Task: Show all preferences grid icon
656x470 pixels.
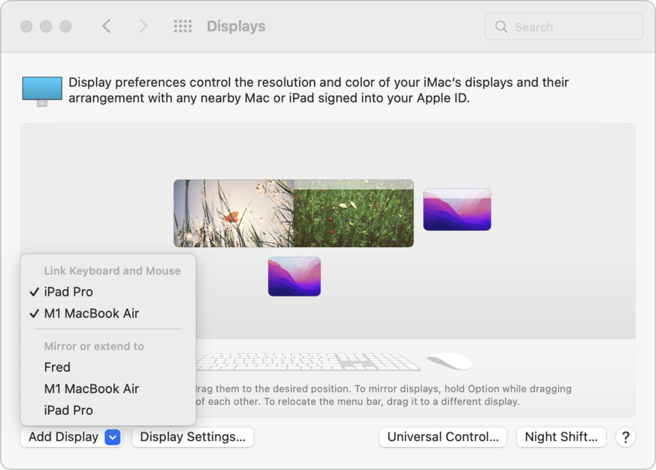Action: (x=183, y=26)
